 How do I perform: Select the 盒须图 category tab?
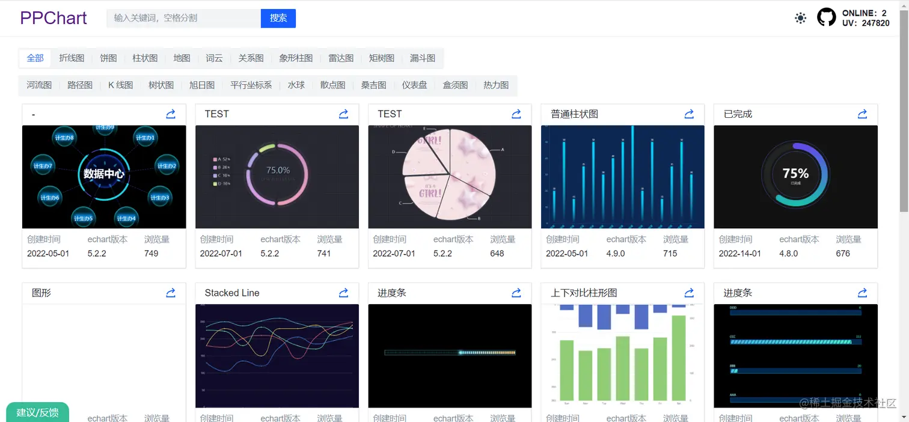click(x=455, y=85)
